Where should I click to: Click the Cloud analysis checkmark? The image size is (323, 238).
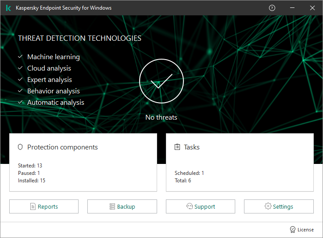[20, 68]
